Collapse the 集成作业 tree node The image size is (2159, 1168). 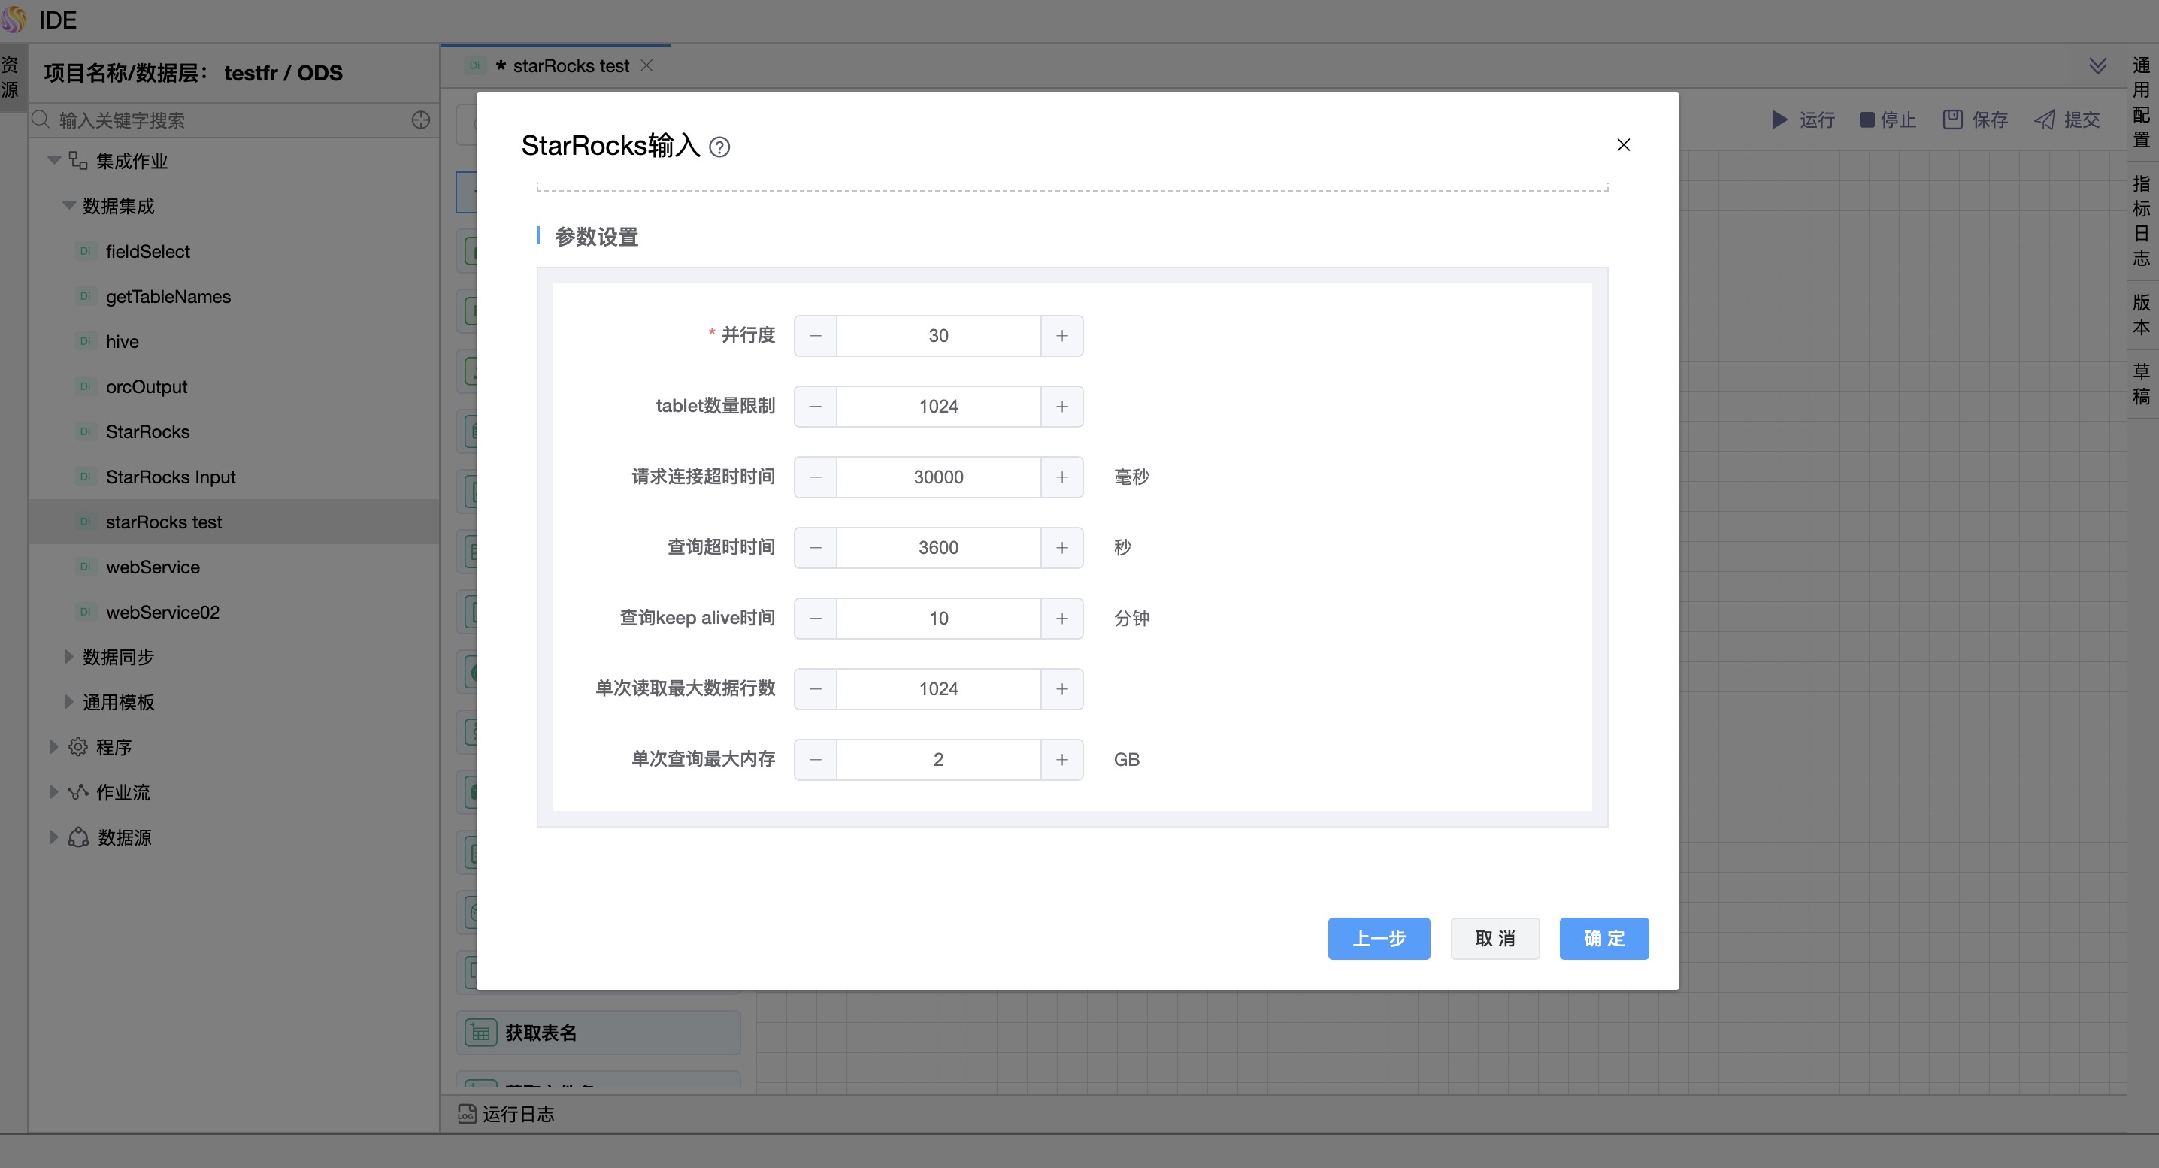pyautogui.click(x=53, y=160)
